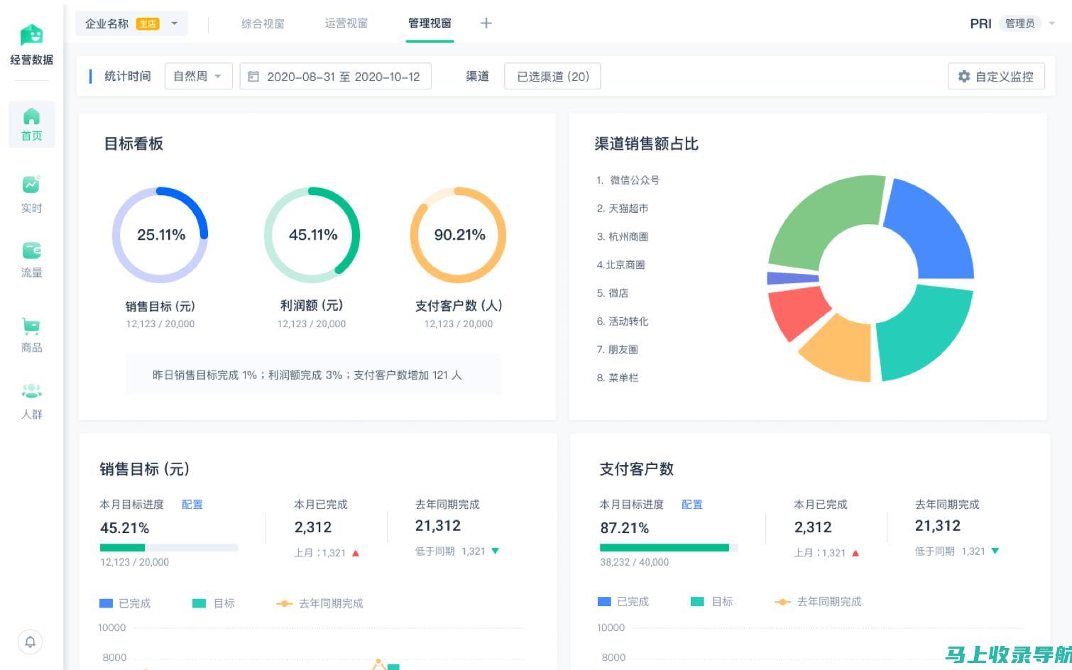Switch to the 综合视窗 tab
Screen dimensions: 1072x670
[x=263, y=23]
